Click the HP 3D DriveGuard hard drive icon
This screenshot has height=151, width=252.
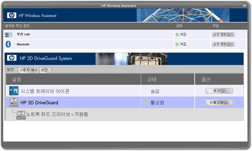click(14, 102)
